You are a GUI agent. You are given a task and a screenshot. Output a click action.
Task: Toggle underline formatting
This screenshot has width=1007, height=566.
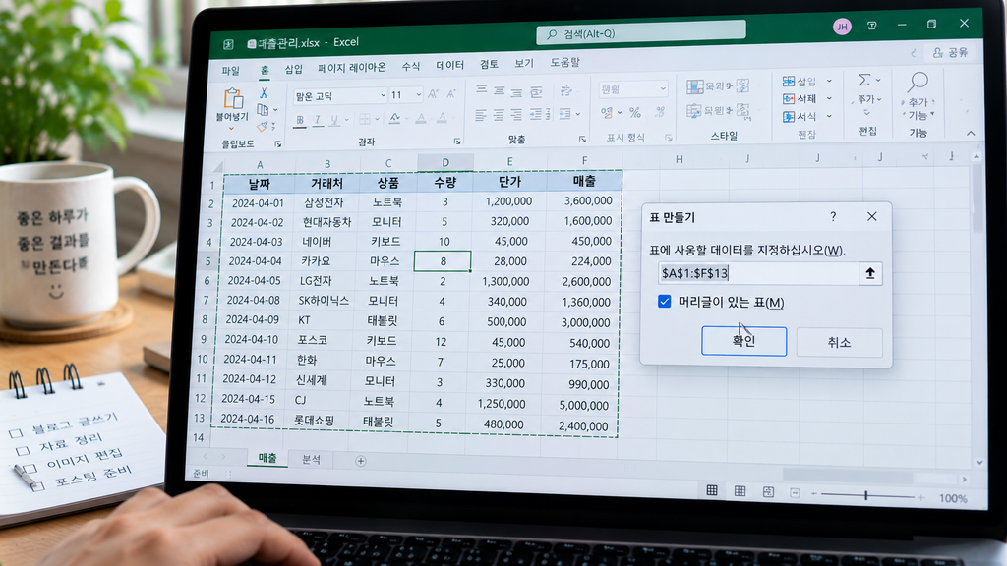click(334, 120)
